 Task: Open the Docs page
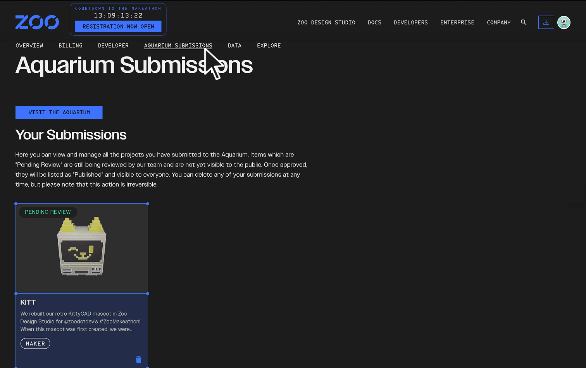click(374, 22)
